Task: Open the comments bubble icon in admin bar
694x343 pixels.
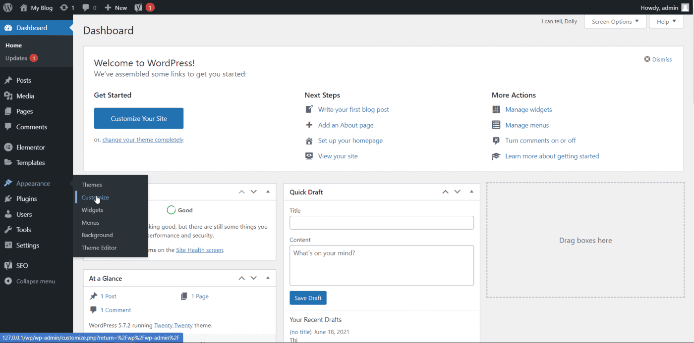Action: pos(86,7)
